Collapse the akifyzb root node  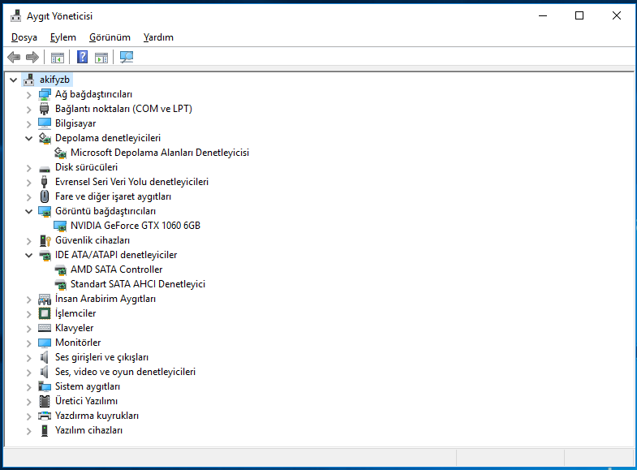click(14, 80)
